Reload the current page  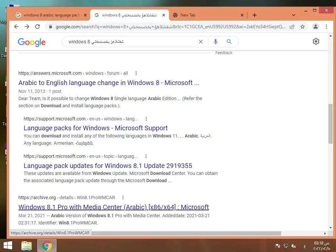tap(37, 27)
